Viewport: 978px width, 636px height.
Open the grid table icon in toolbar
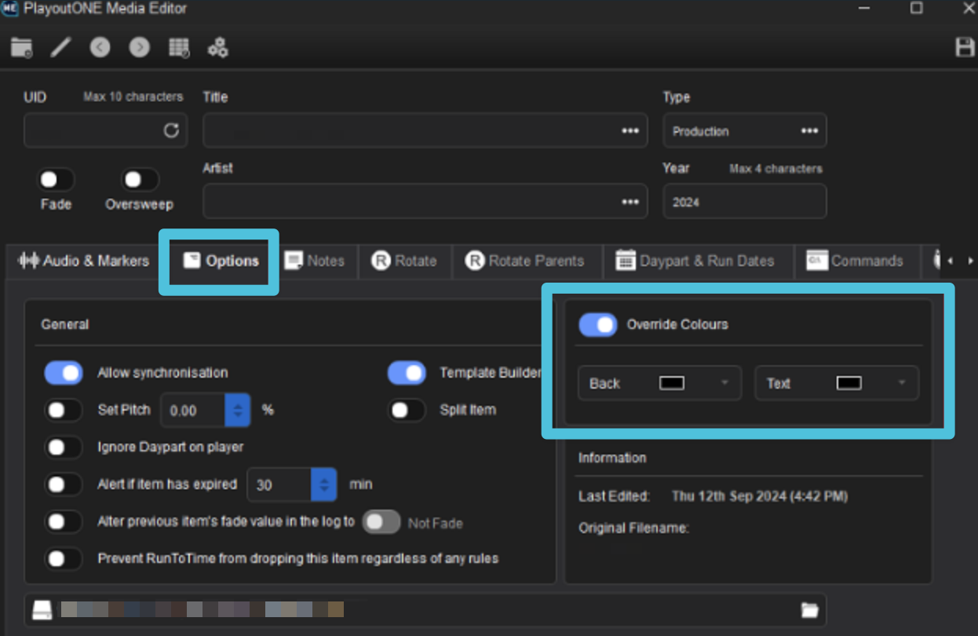(x=179, y=48)
